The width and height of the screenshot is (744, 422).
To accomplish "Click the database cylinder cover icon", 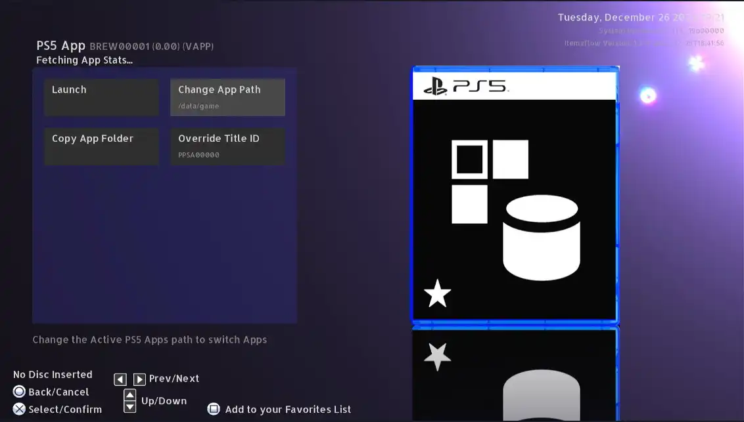I will tap(542, 238).
